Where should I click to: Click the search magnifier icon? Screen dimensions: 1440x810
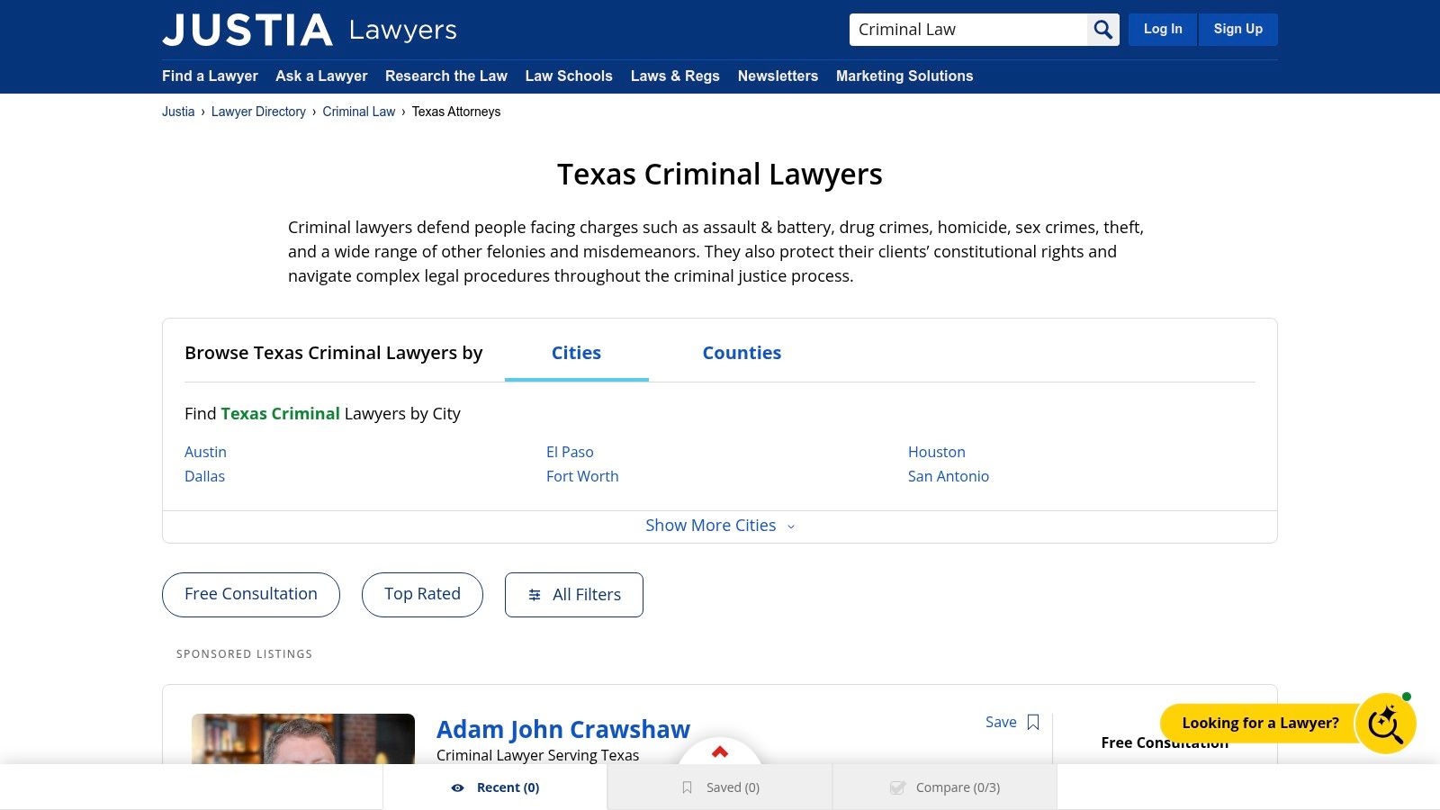[1102, 29]
